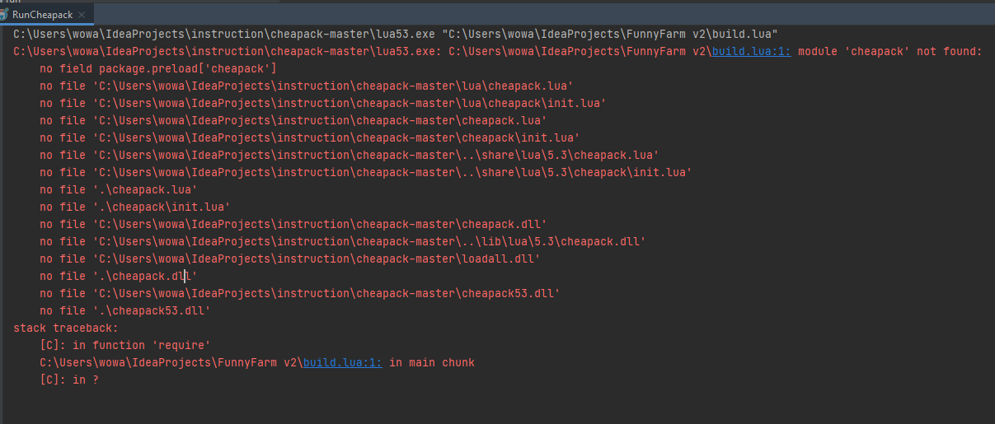Image resolution: width=995 pixels, height=424 pixels.
Task: Click the "[C]: in function 'require'" line
Action: pos(125,345)
